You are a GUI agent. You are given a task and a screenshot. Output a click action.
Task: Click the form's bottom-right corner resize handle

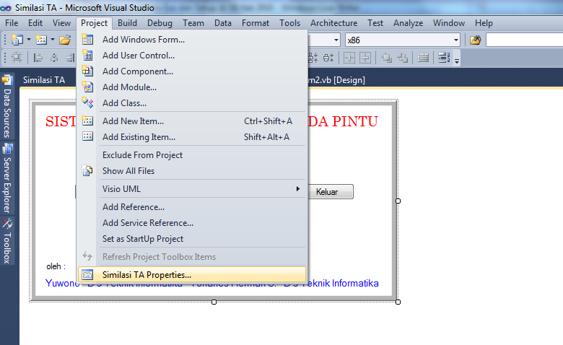tap(398, 302)
